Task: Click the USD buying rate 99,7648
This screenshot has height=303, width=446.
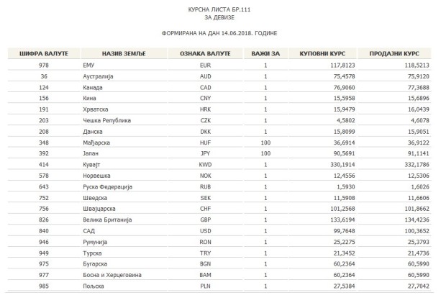Action: tap(344, 231)
